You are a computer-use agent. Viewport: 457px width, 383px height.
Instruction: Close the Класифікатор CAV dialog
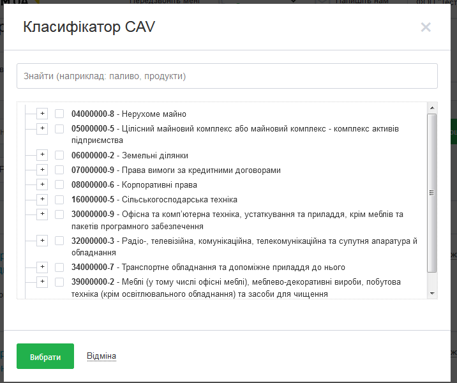[426, 27]
